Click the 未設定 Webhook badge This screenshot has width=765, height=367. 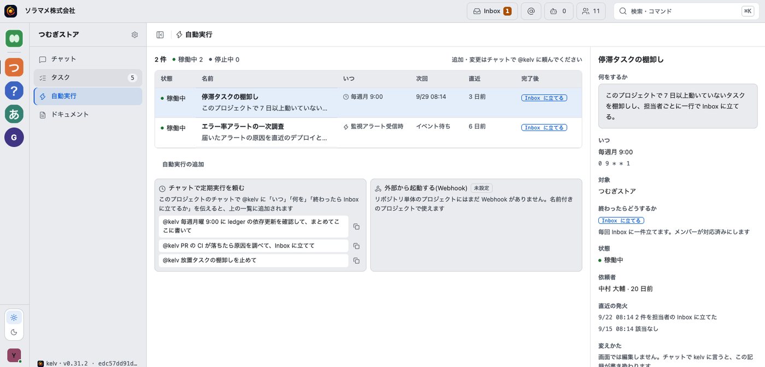[481, 188]
